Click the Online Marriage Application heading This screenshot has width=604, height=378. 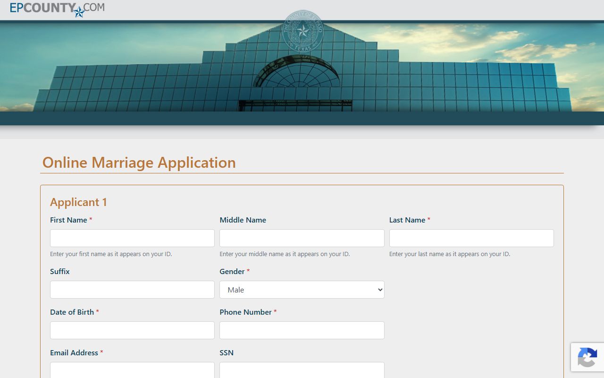point(139,163)
